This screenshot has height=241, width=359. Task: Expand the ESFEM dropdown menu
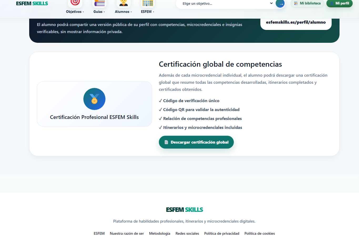[x=148, y=12]
